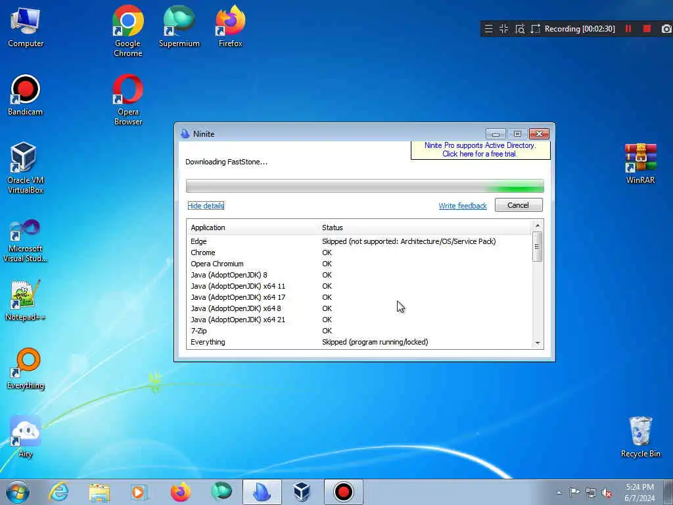
Task: Click the Bandicam collapse arrows icon
Action: (x=504, y=29)
